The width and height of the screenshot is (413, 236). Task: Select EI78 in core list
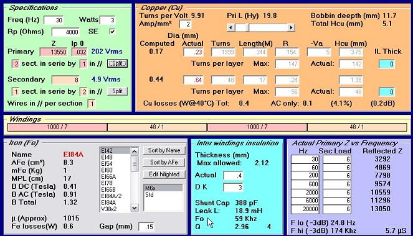click(x=115, y=183)
